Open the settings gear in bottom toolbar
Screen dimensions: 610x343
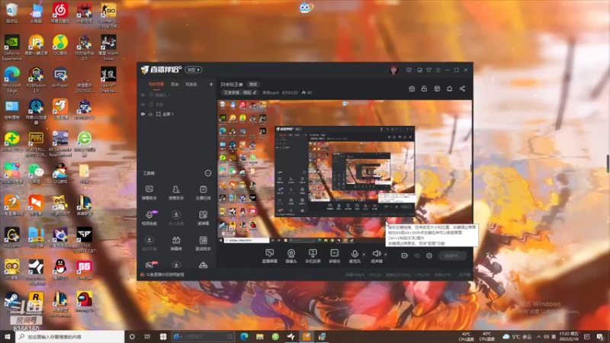(429, 255)
